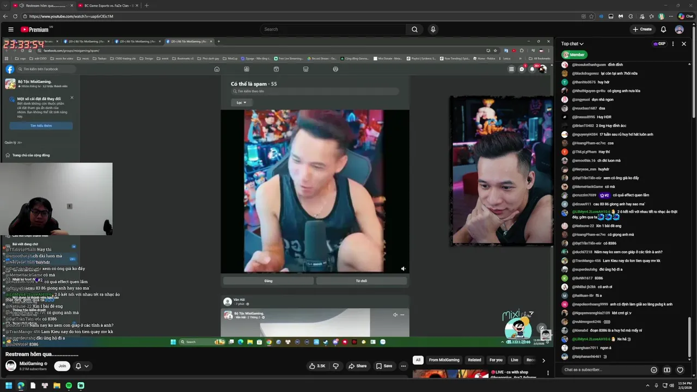This screenshot has width=697, height=392.
Task: Click the YouTube search magnifier button
Action: click(414, 29)
